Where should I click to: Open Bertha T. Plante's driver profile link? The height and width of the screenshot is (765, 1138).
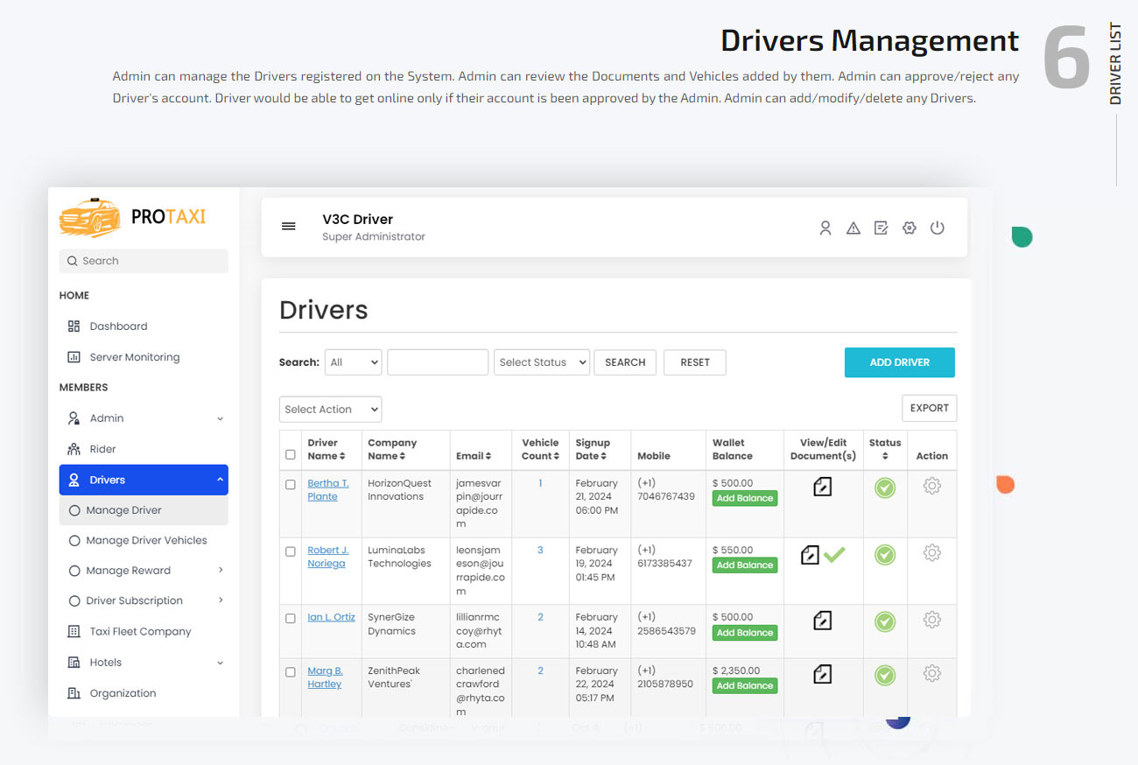coord(327,488)
